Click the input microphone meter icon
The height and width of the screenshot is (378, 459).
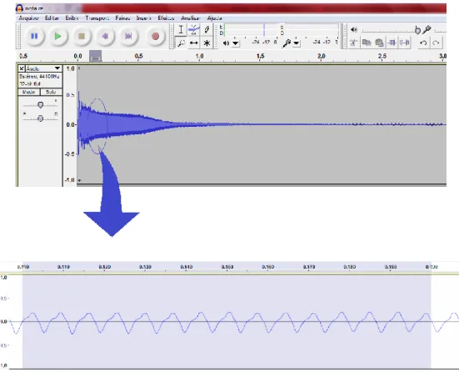(287, 43)
